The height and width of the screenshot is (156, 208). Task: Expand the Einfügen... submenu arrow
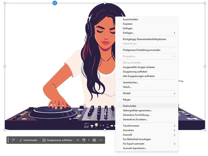pyautogui.click(x=174, y=33)
